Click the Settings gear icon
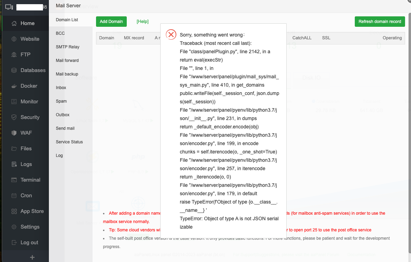 click(x=14, y=227)
